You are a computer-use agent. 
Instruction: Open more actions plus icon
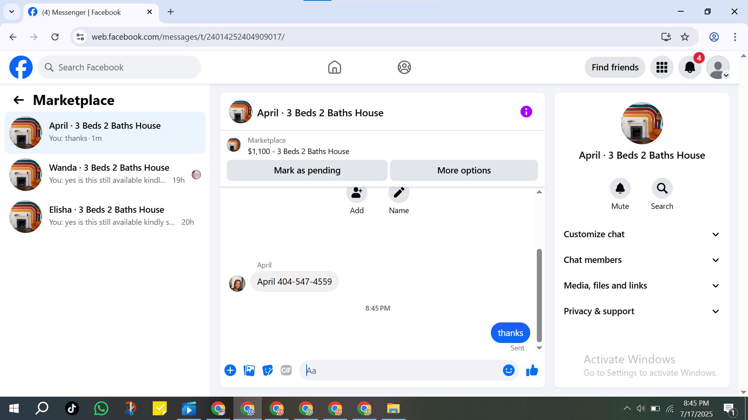coord(230,371)
